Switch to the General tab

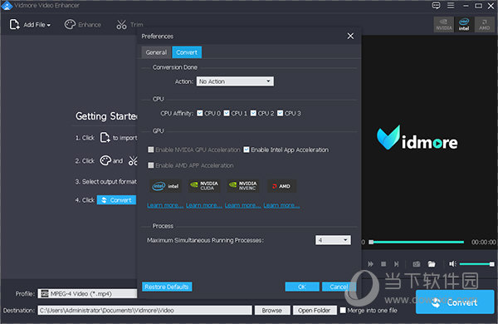tap(156, 52)
